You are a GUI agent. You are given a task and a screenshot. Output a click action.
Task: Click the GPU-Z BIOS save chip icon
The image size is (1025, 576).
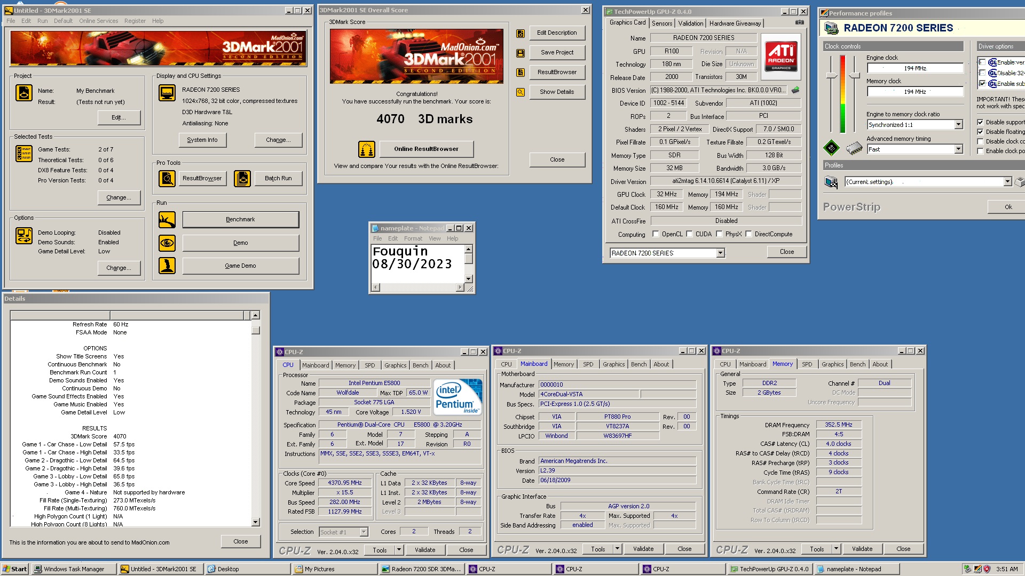coord(795,90)
